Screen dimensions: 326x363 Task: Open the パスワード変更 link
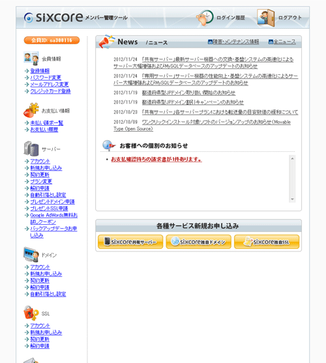[46, 78]
